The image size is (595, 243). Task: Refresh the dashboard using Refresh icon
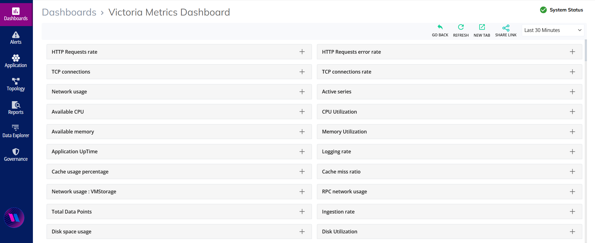click(x=461, y=27)
